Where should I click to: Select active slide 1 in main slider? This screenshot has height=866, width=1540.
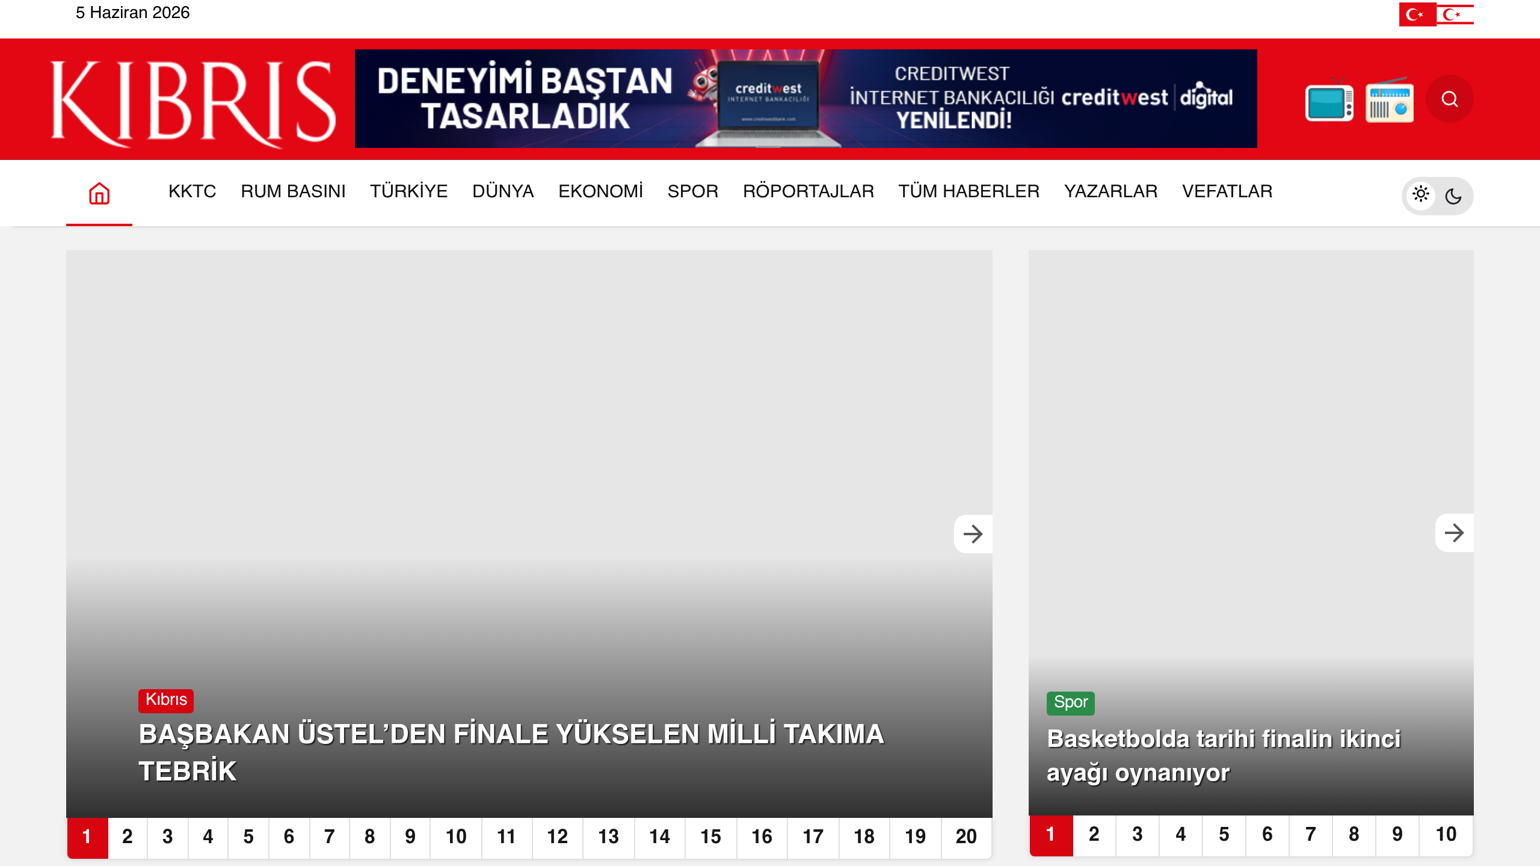(x=87, y=837)
